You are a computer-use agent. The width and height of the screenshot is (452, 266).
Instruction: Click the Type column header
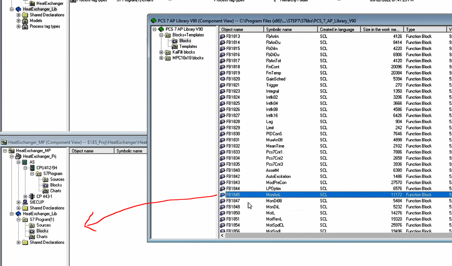click(425, 30)
